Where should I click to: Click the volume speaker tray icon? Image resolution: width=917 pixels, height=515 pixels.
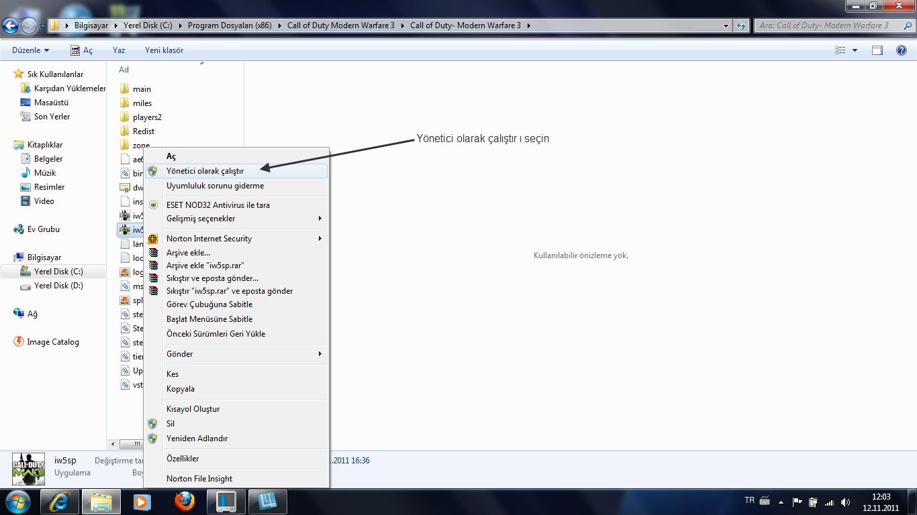point(845,502)
